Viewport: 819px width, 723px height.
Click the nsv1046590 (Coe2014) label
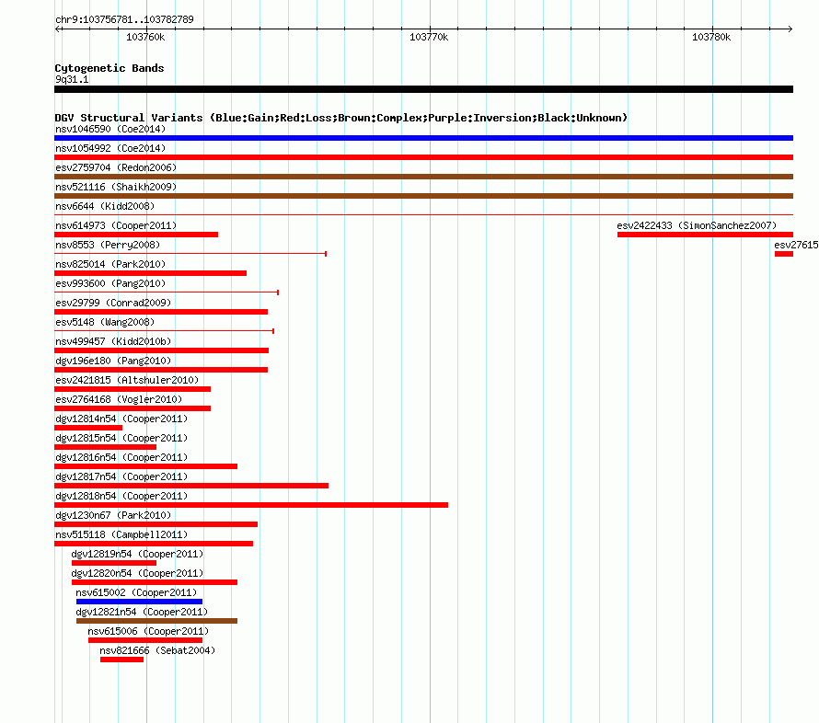(110, 129)
